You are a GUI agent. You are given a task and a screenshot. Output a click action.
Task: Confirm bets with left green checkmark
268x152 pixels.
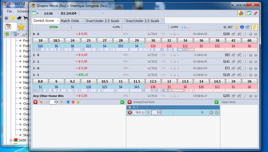coord(122,102)
